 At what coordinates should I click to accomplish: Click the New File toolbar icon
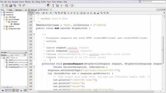tap(3, 5)
